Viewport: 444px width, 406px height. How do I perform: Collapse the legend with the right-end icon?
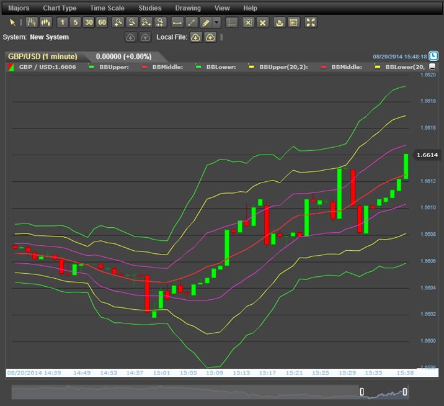point(432,66)
